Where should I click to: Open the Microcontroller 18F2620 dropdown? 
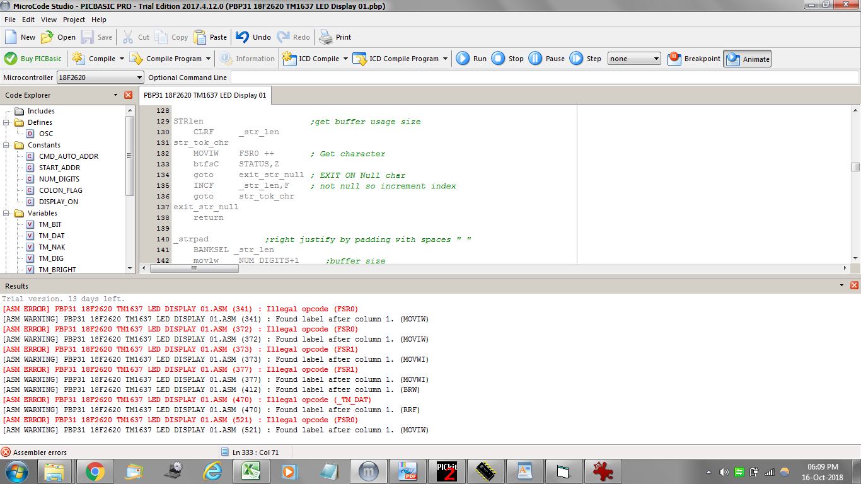pos(139,78)
